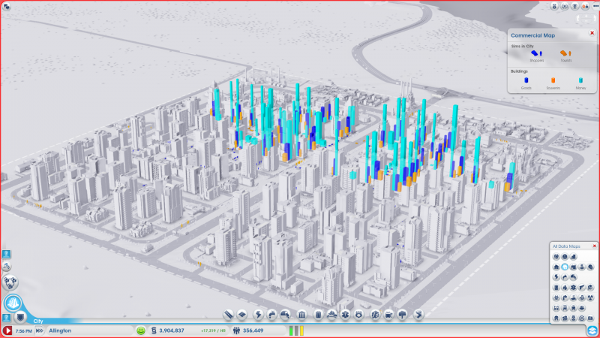Viewport: 600px width, 338px height.
Task: Open the Health medical-star menu in bottom toolbar
Action: 346,315
